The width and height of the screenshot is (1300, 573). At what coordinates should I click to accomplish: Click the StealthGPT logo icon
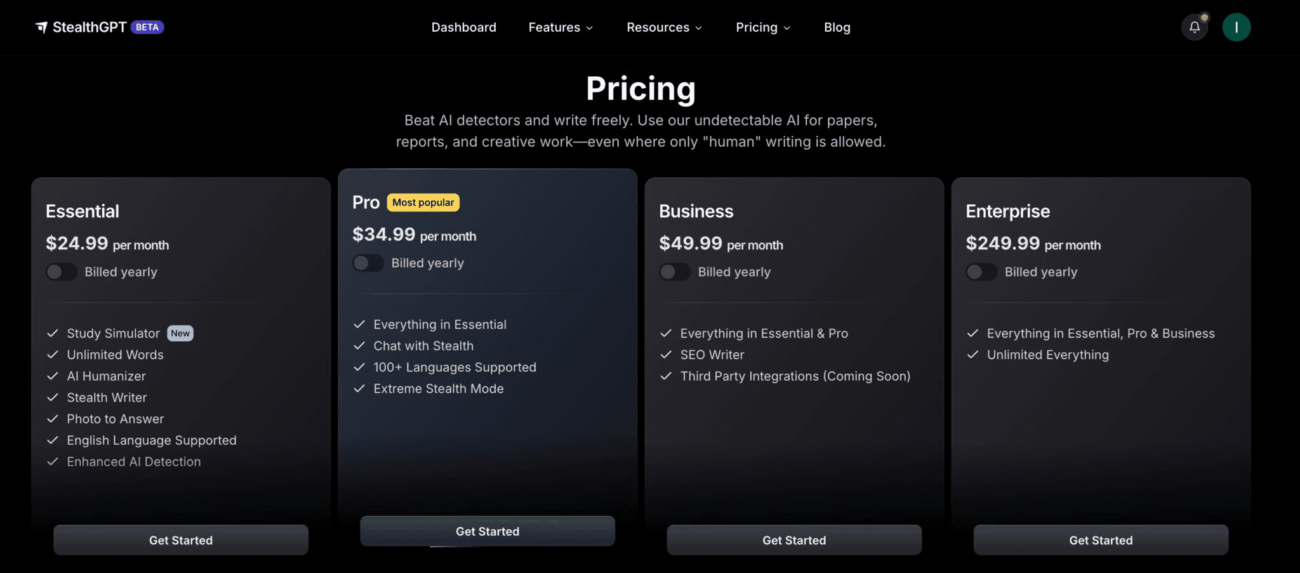coord(41,27)
